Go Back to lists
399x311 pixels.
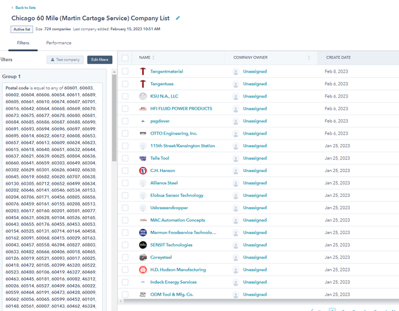[x=25, y=8]
